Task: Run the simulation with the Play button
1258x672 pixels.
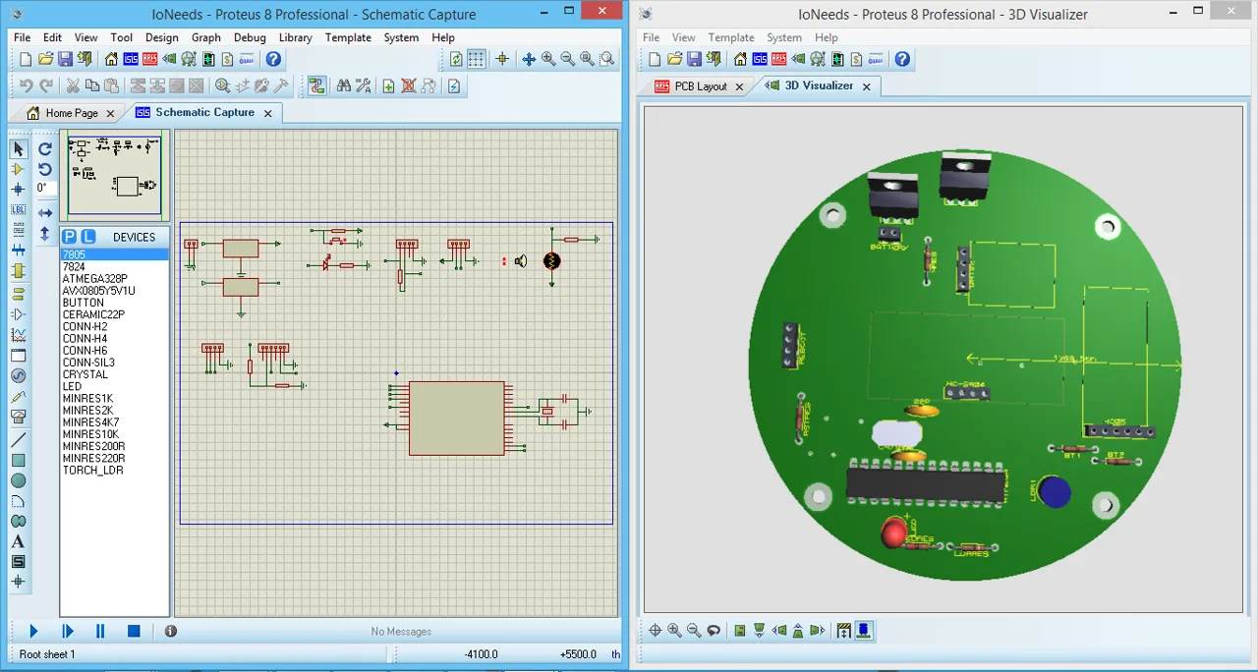Action: (32, 631)
